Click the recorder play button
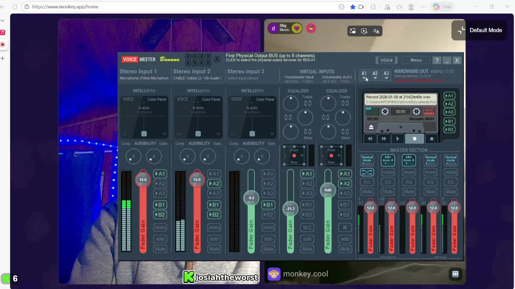This screenshot has width=515, height=289. pyautogui.click(x=398, y=139)
